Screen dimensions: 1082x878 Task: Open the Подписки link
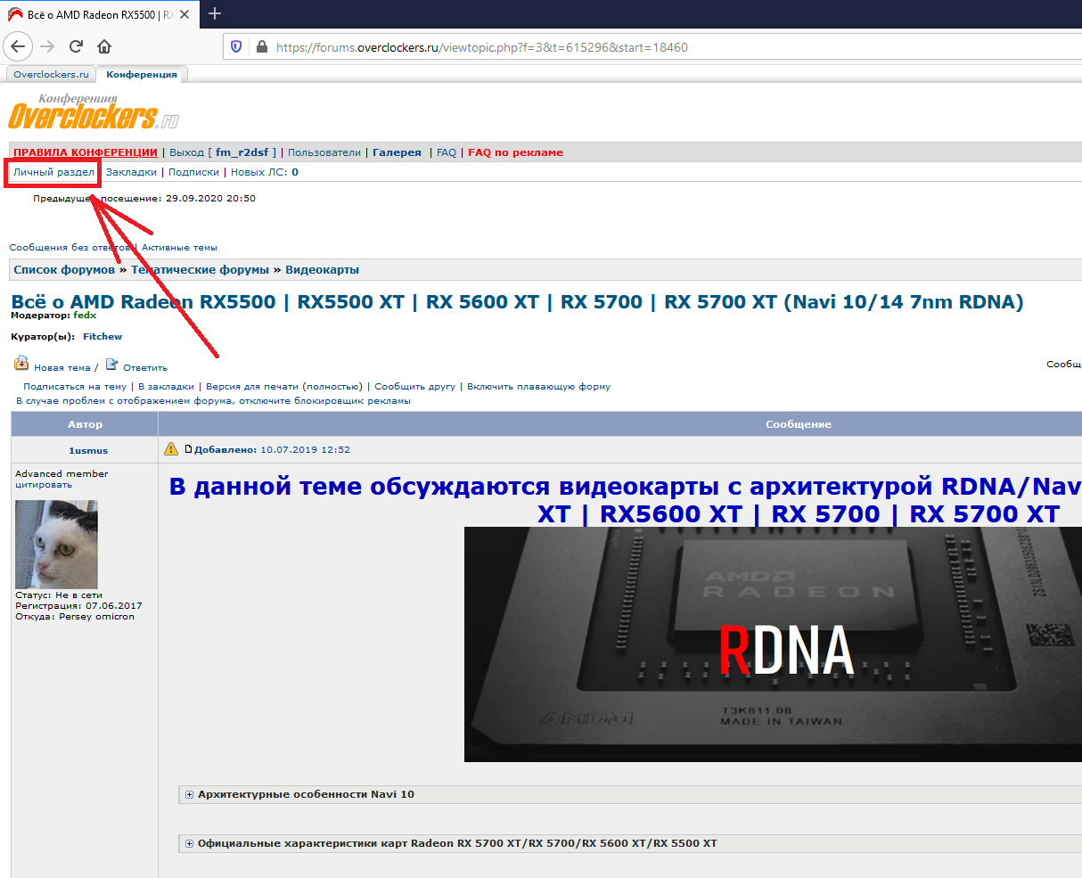[x=193, y=172]
